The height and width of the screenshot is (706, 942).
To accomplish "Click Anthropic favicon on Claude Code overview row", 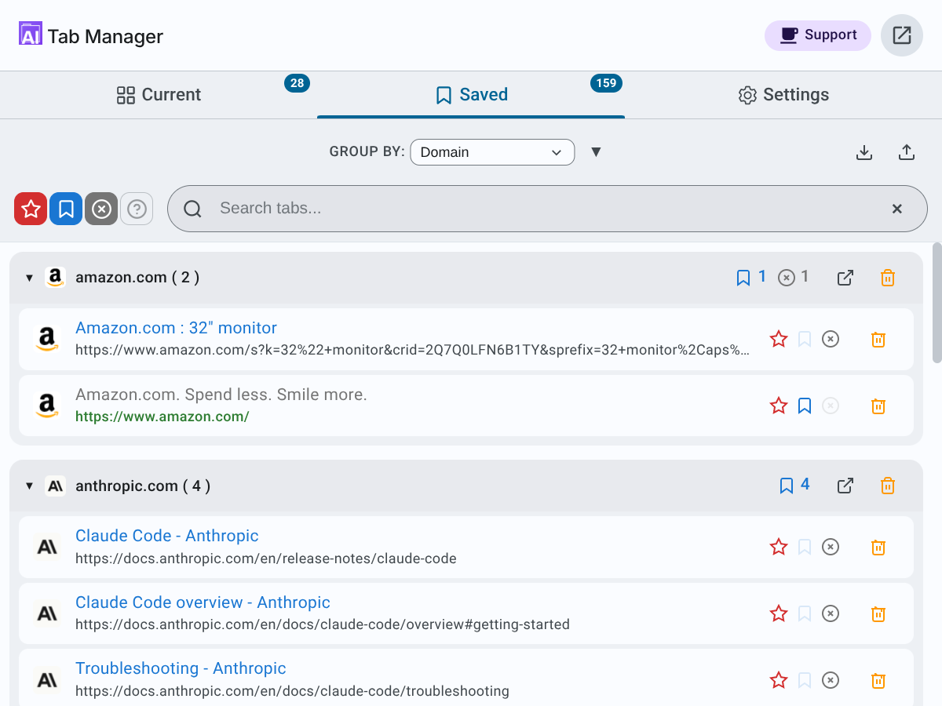I will 47,613.
